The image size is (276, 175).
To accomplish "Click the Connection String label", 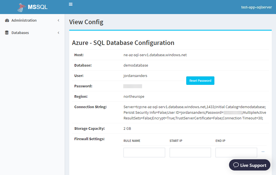I will (91, 107).
